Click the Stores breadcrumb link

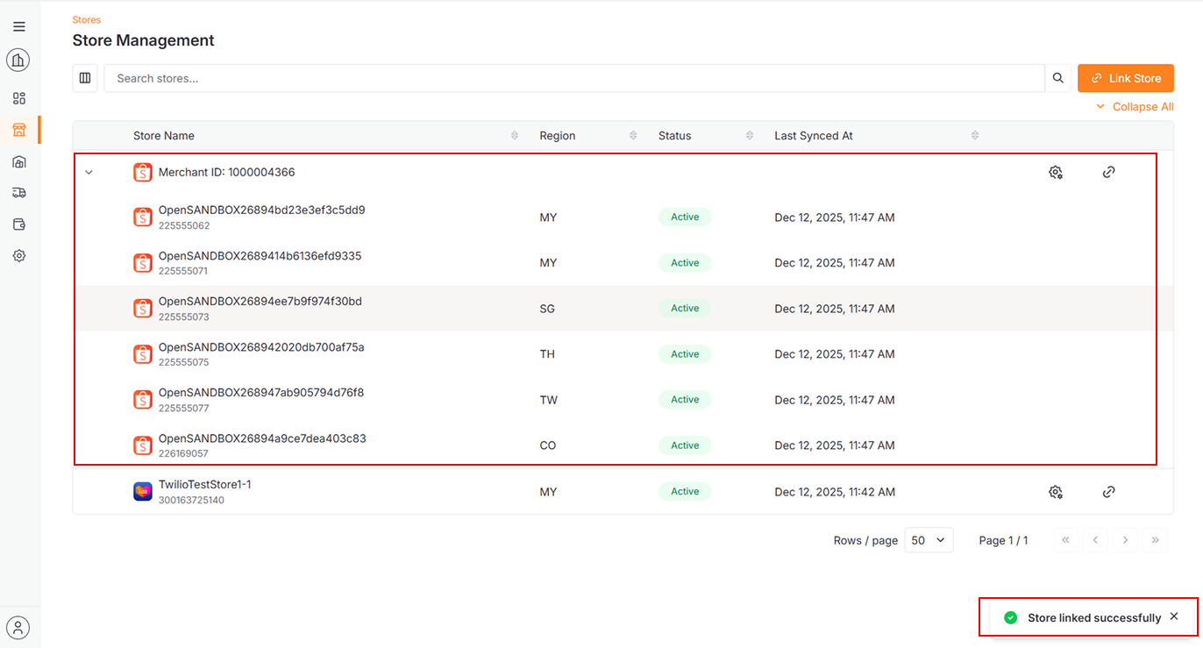(x=86, y=19)
